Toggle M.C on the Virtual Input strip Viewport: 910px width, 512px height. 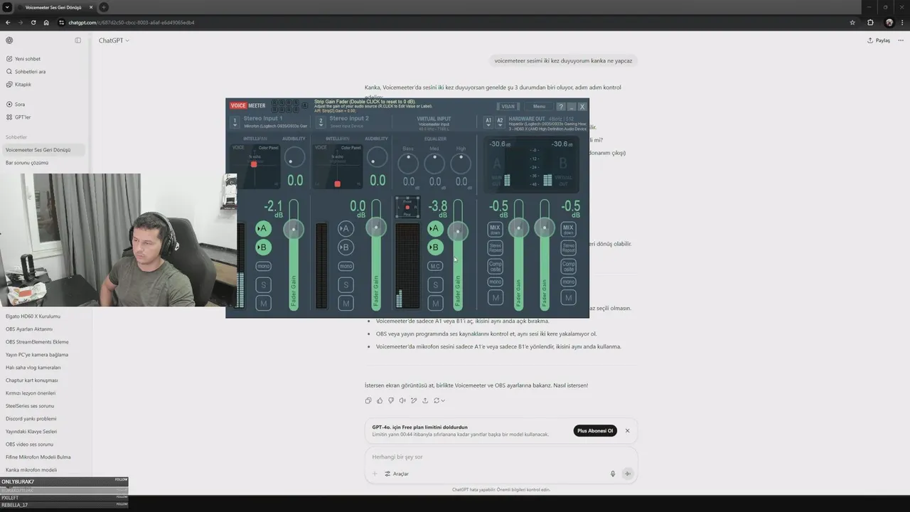(435, 266)
